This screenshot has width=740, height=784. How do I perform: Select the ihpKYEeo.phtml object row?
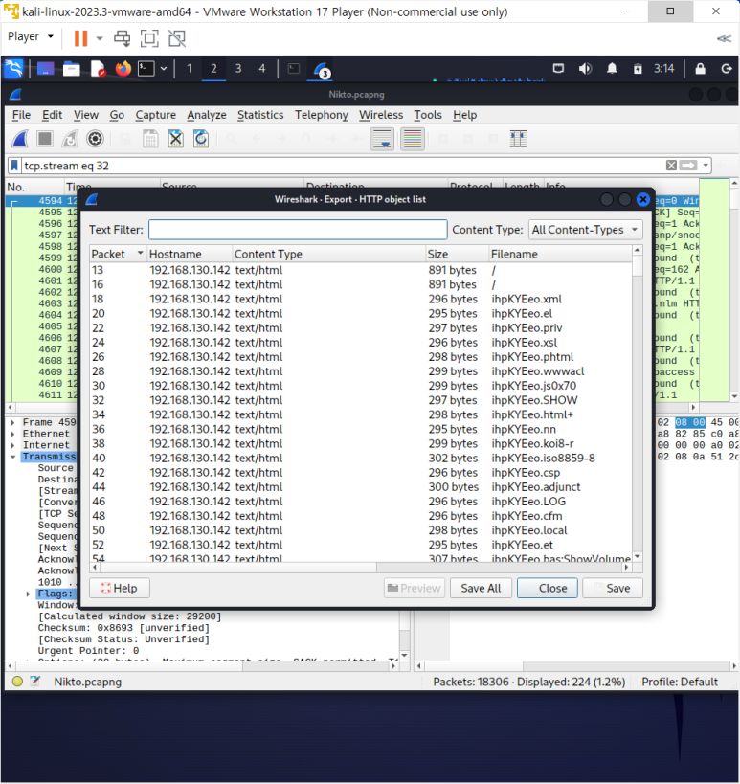361,357
